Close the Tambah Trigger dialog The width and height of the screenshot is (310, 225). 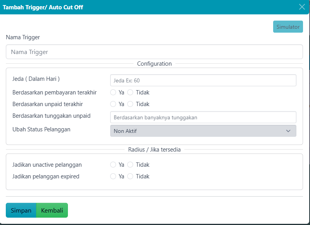302,7
